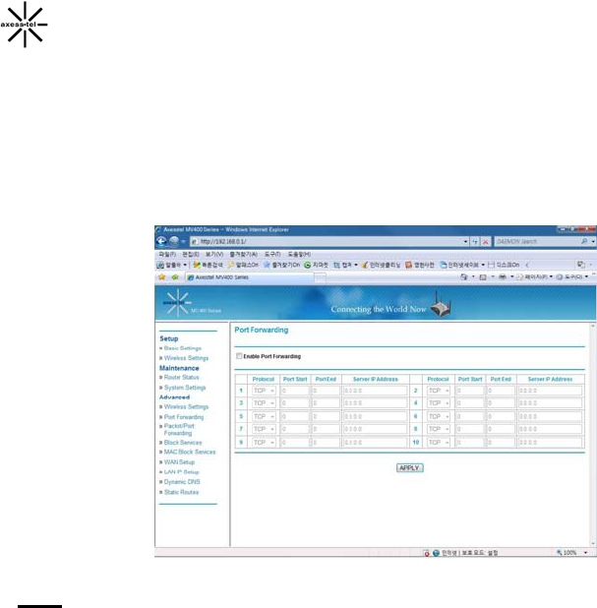Open Dynamic DNS link
The image size is (597, 608).
point(182,482)
